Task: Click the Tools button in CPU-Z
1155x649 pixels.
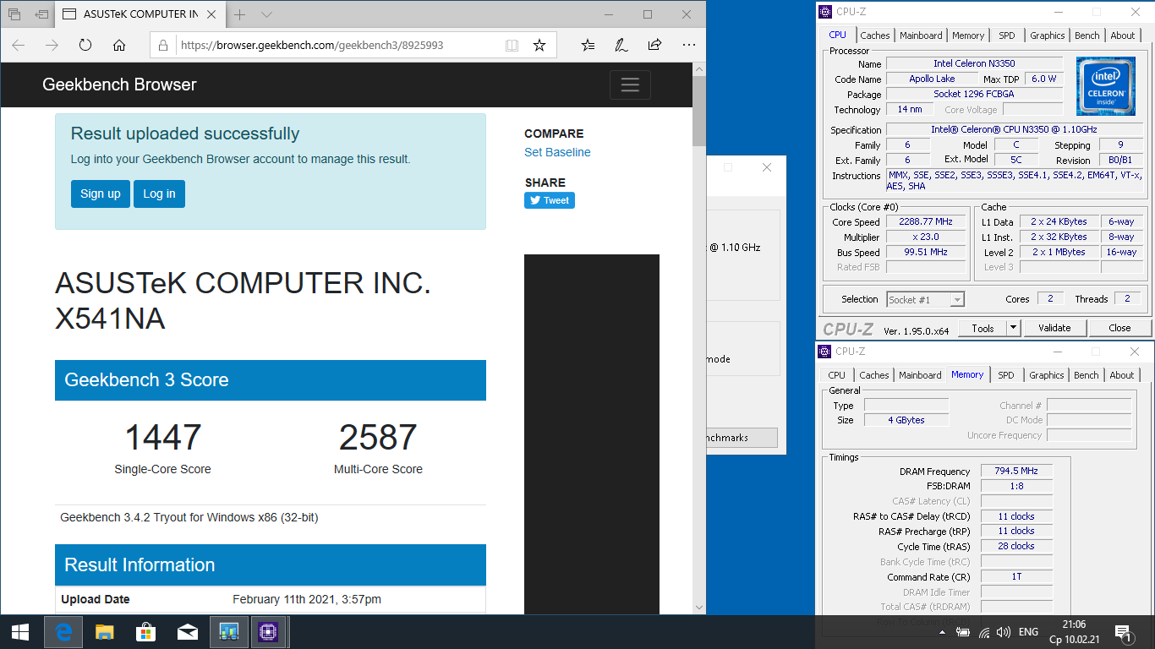Action: 983,328
